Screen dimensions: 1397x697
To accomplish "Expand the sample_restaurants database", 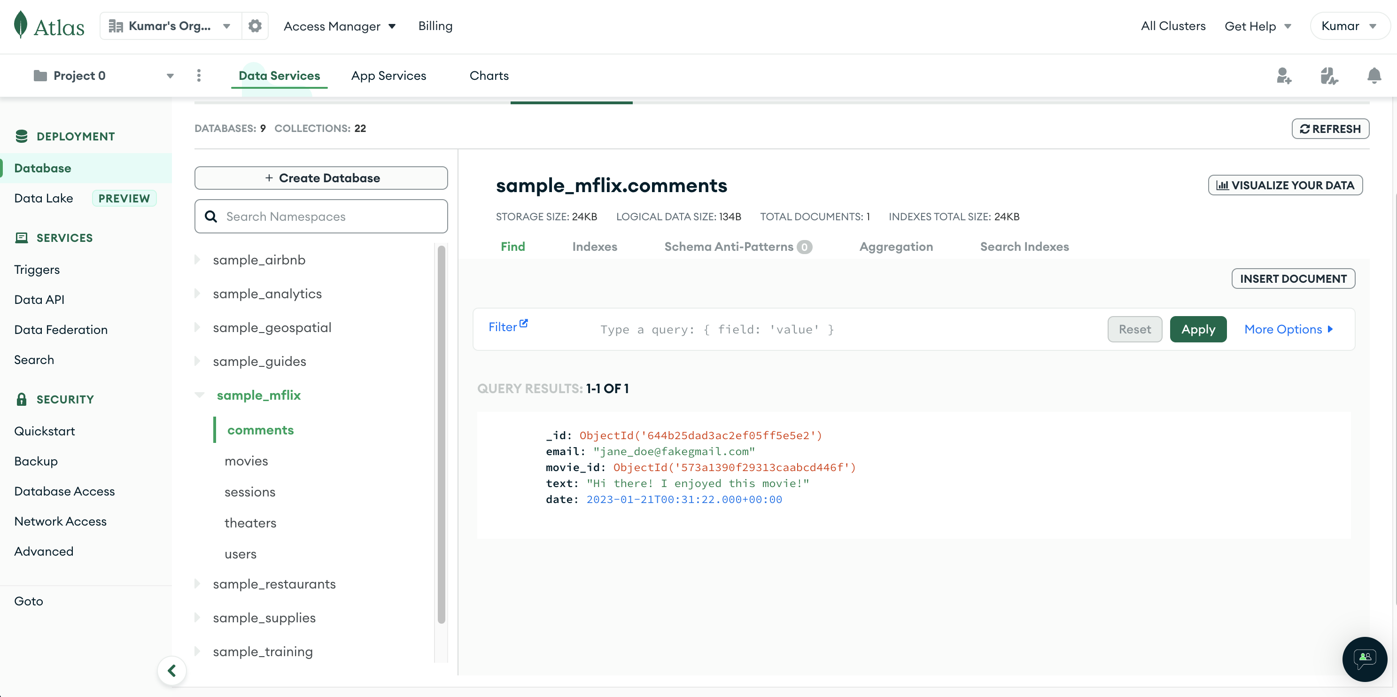I will (197, 584).
